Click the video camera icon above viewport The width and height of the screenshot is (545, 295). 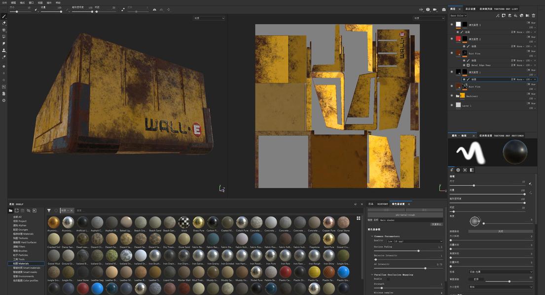(x=435, y=10)
